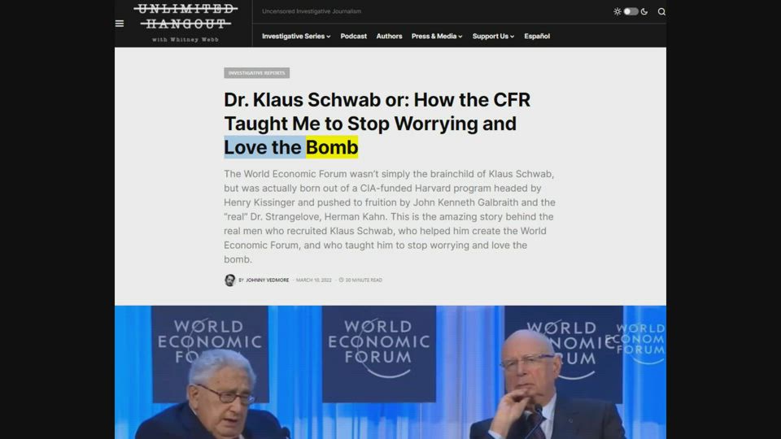781x439 pixels.
Task: Click the Investigative Reports category tag
Action: point(256,73)
